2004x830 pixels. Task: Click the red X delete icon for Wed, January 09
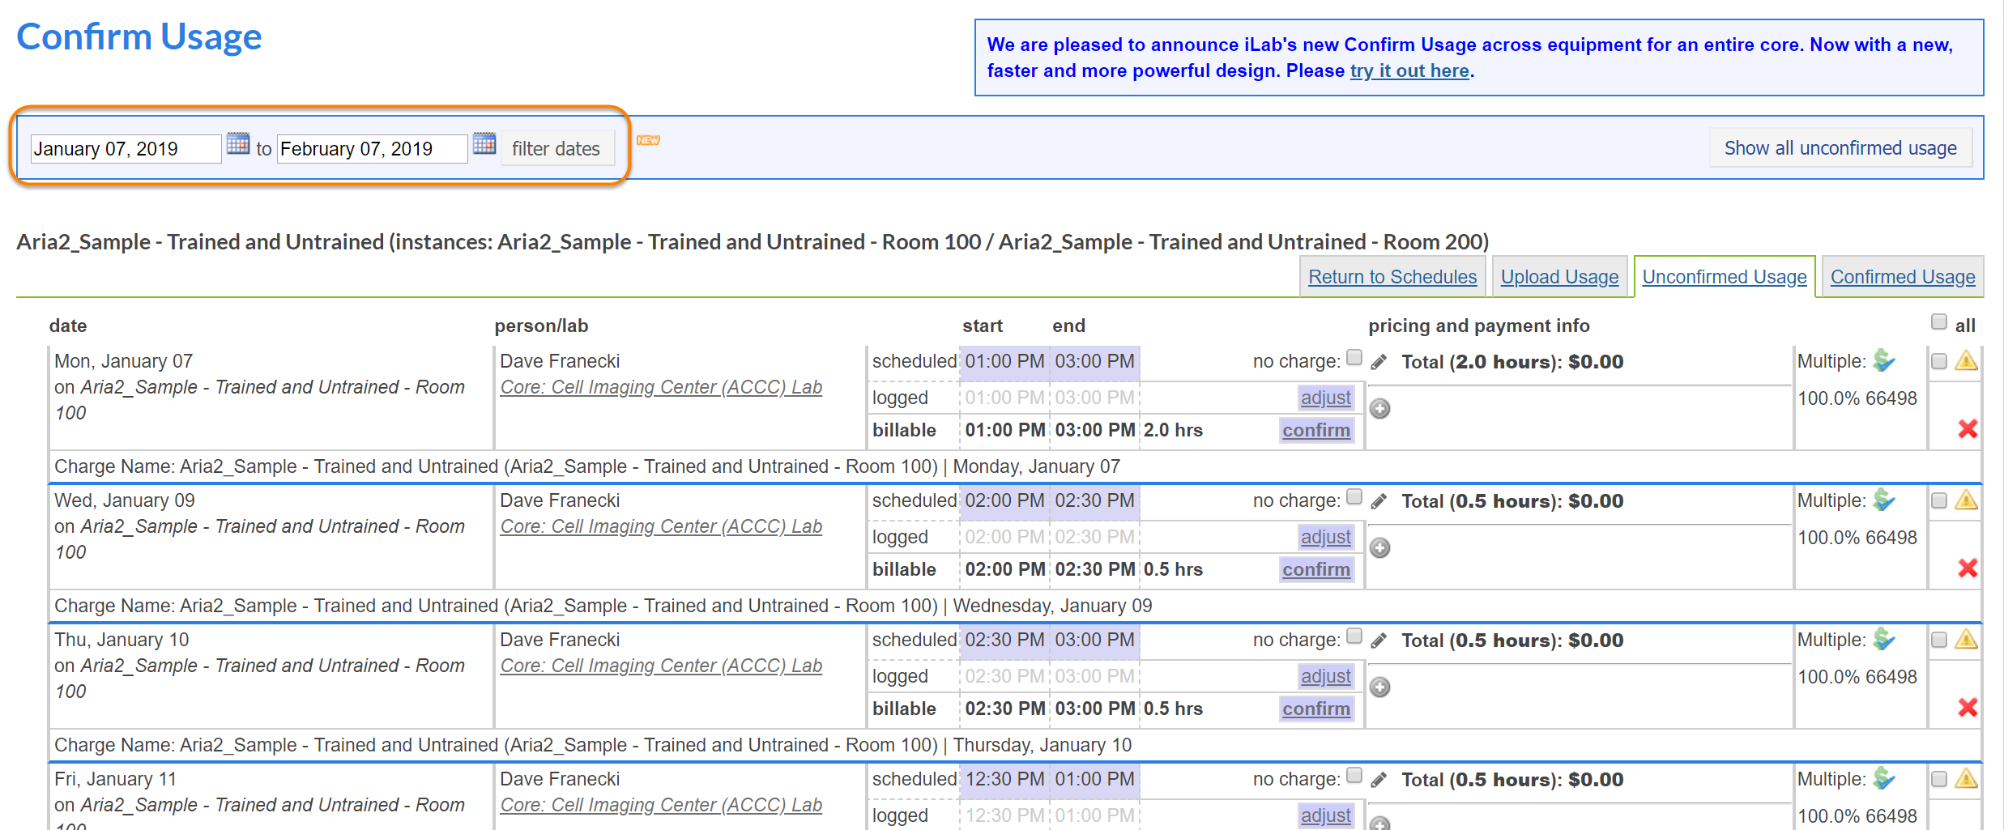1968,568
